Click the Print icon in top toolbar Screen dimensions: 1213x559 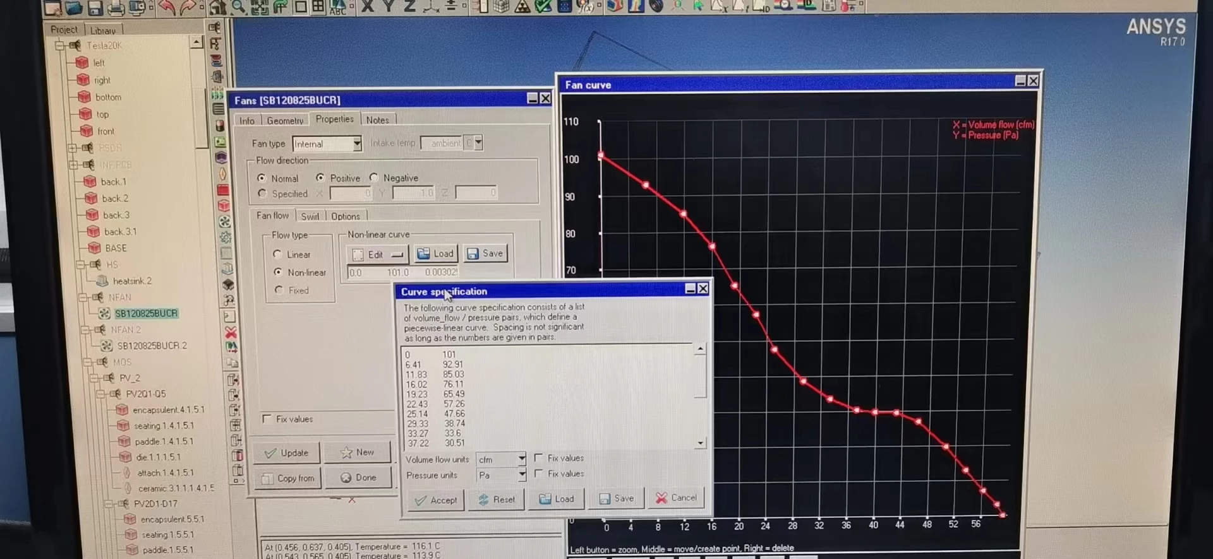pos(116,8)
